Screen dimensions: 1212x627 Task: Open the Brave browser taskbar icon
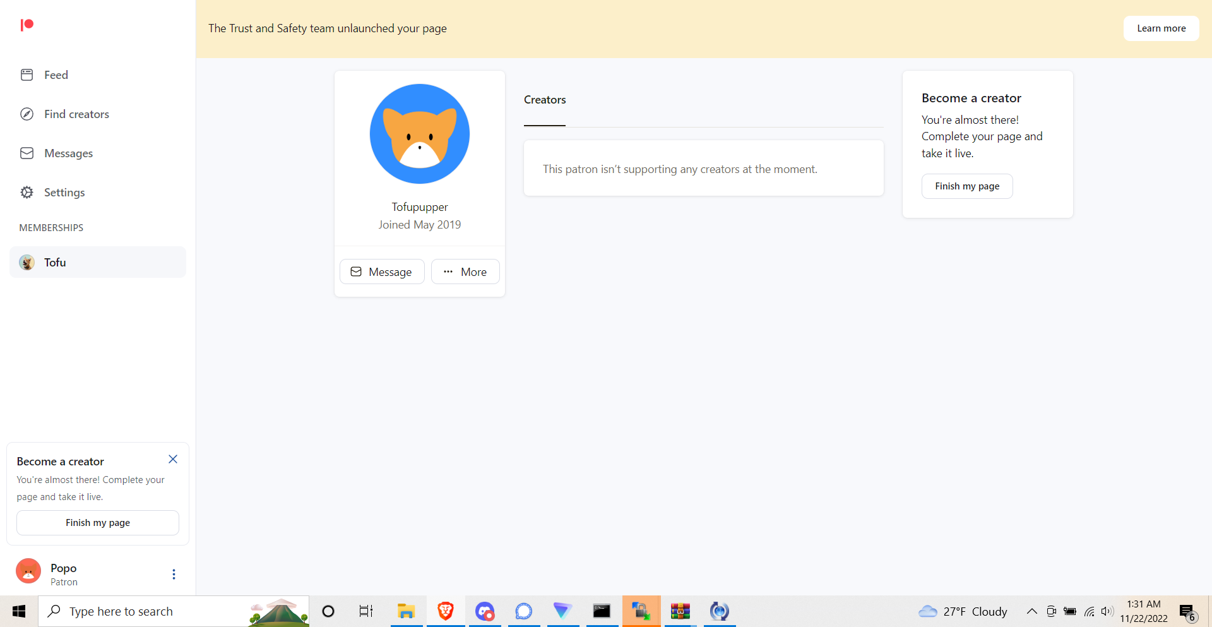pos(446,611)
